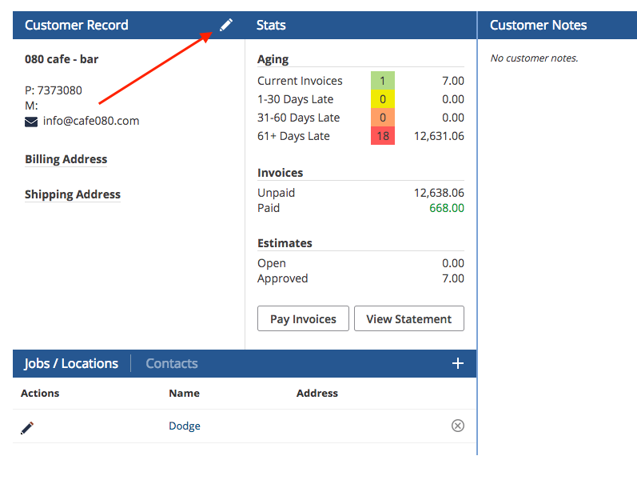
Task: Click the orange 31-60 Days Late badge
Action: [383, 118]
